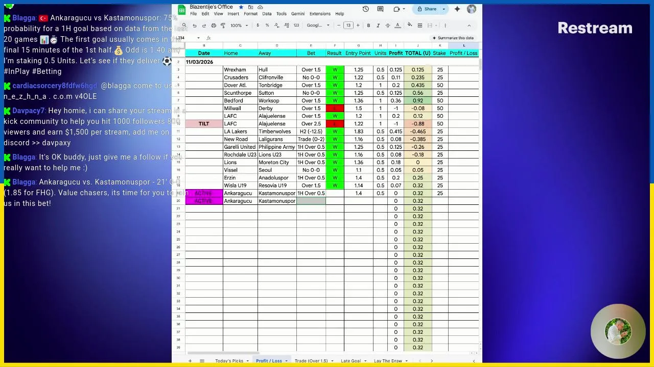Select the Stake column header

[x=439, y=53]
